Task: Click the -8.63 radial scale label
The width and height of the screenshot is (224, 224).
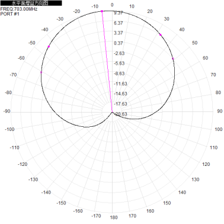Action: click(x=119, y=73)
